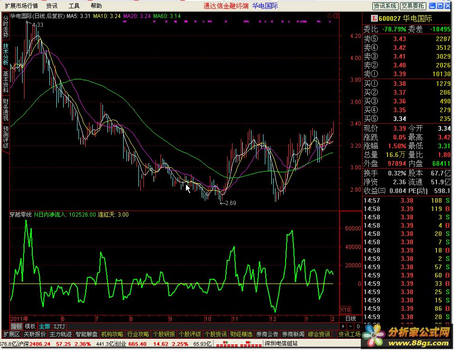Viewport: 454px width, 350px height.
Task: Switch to the 预测评级 side tab
Action: tap(6, 137)
